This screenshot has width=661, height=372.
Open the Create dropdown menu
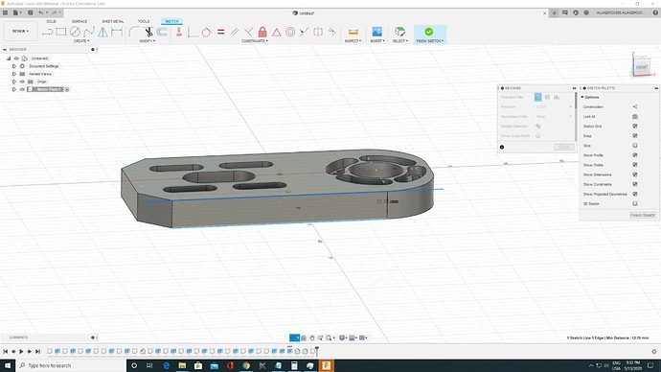point(81,41)
